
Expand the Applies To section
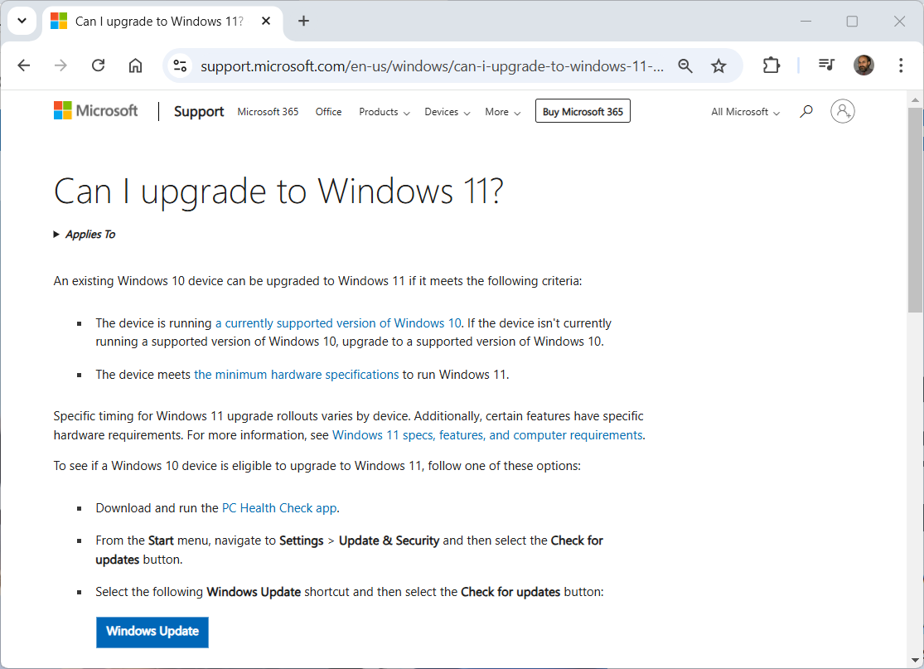(x=84, y=235)
